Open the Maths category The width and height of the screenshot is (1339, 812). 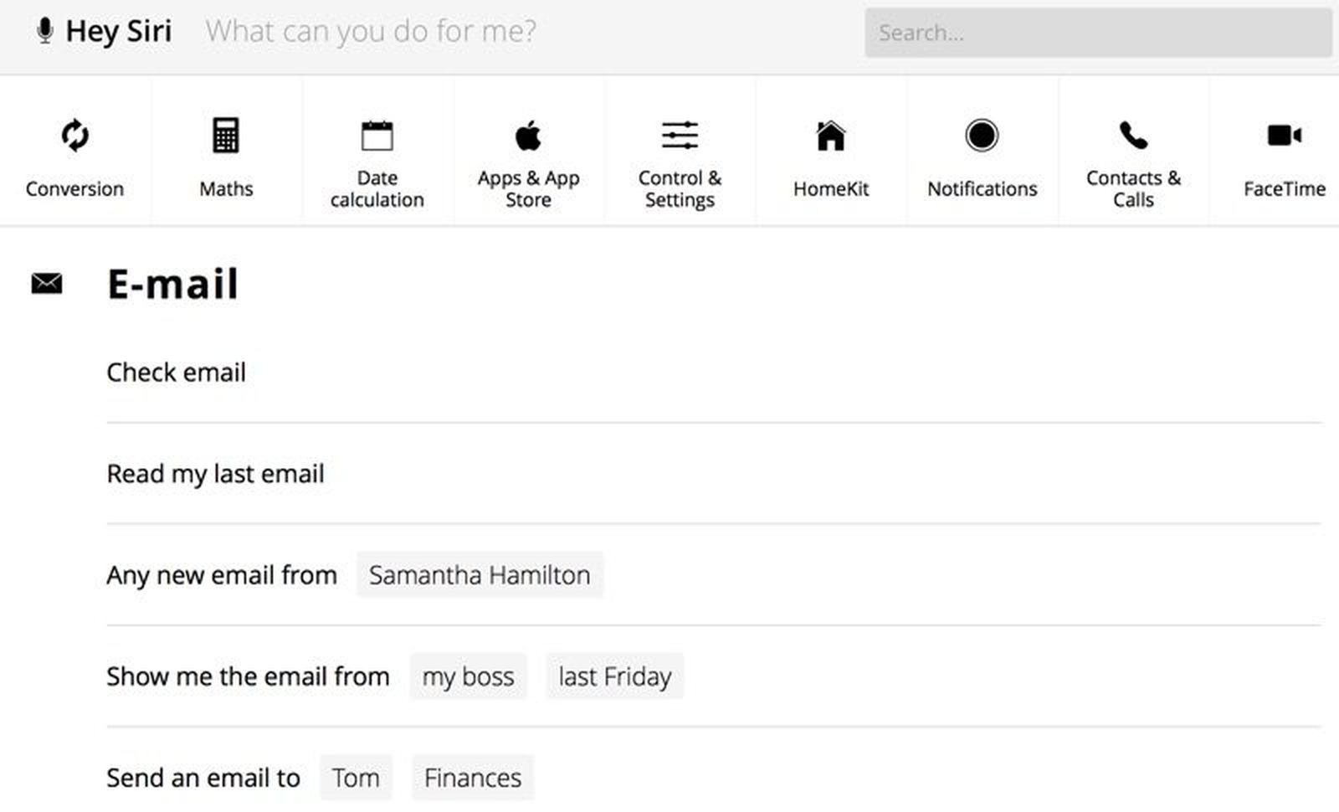[225, 151]
